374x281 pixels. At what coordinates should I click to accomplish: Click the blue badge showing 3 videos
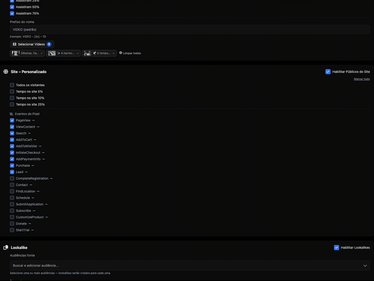point(49,44)
